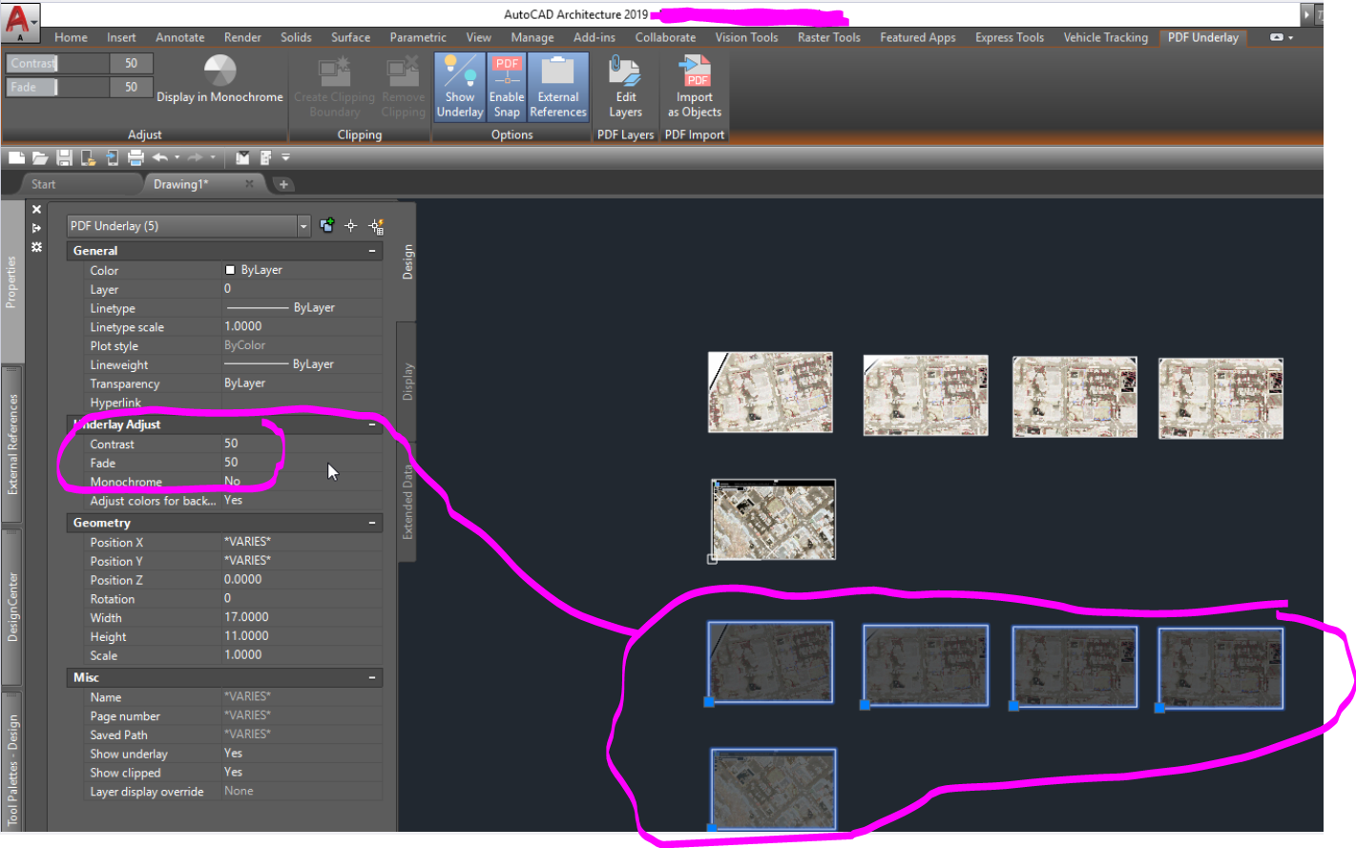Image resolution: width=1356 pixels, height=848 pixels.
Task: Click the Properties palette Contrast value 50
Action: tap(302, 444)
